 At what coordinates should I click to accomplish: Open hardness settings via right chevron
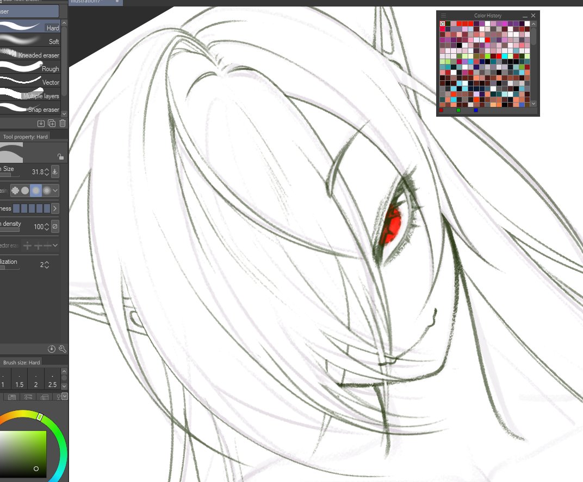tap(55, 208)
